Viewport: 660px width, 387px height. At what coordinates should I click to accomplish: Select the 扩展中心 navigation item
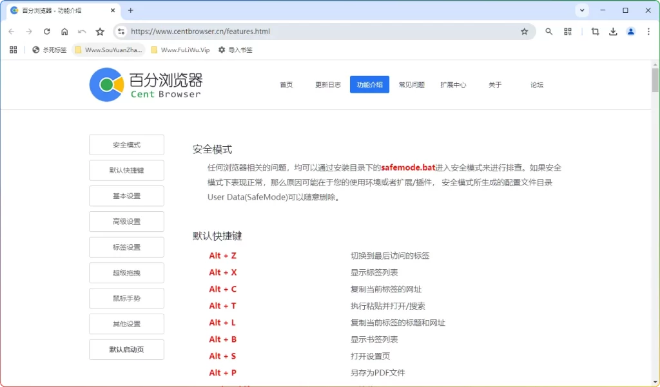(453, 84)
